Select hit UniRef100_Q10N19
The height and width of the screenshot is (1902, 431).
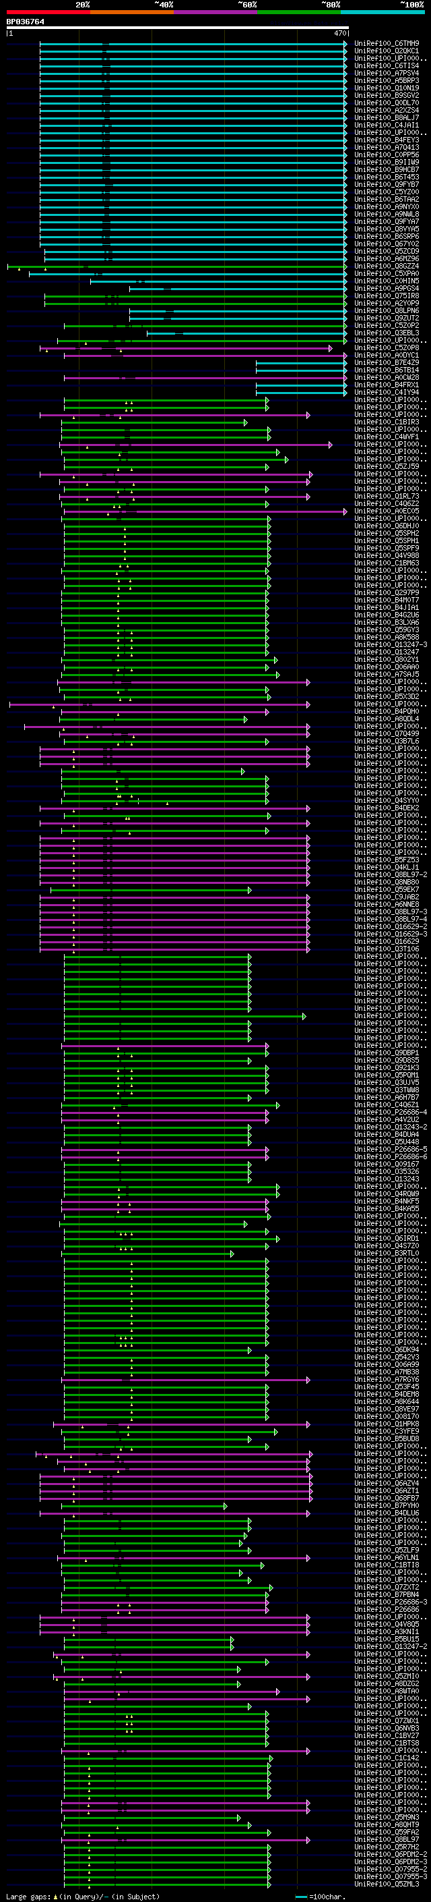click(387, 88)
